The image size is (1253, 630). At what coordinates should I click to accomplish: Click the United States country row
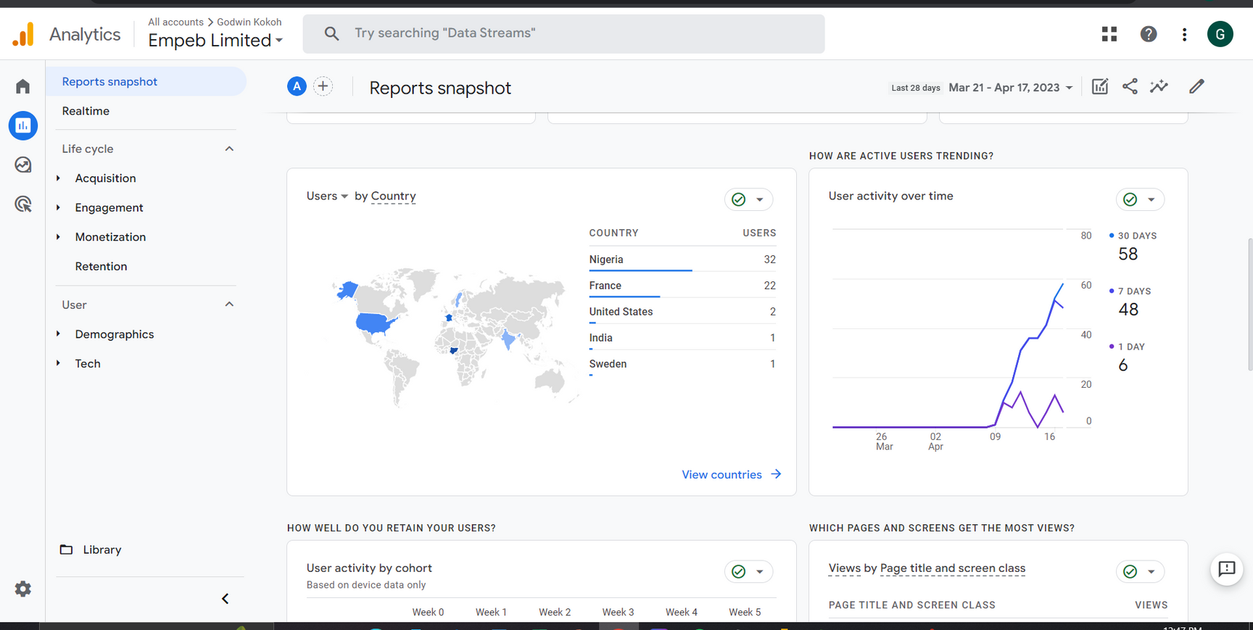682,312
